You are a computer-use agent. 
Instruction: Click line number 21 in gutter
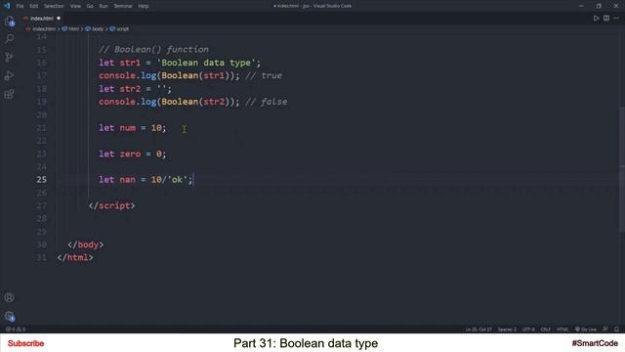[41, 128]
